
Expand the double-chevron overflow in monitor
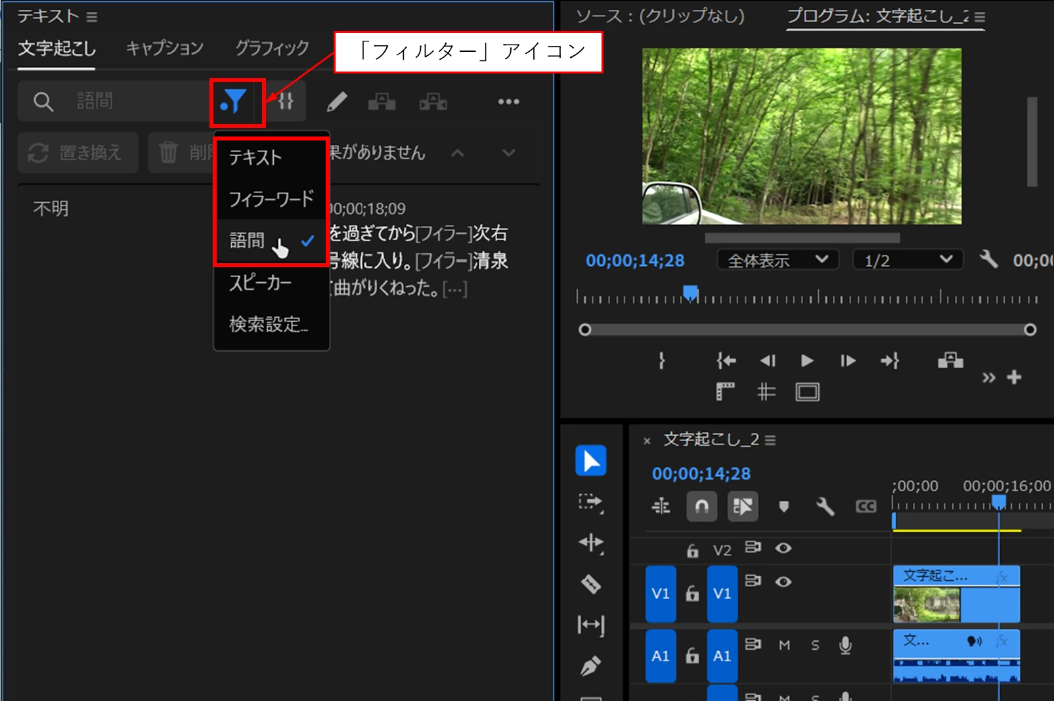click(x=988, y=377)
